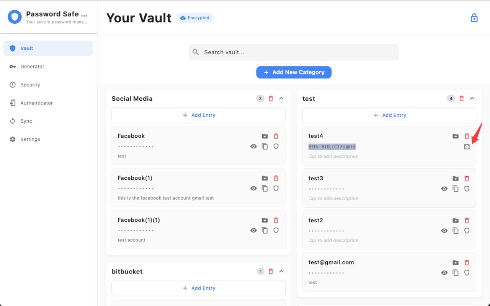490x306 pixels.
Task: Click the move-folder icon on test4
Action: pos(456,136)
